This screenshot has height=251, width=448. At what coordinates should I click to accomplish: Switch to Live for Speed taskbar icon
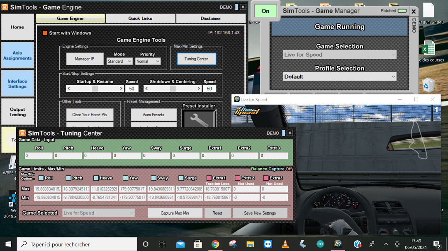[338, 244]
